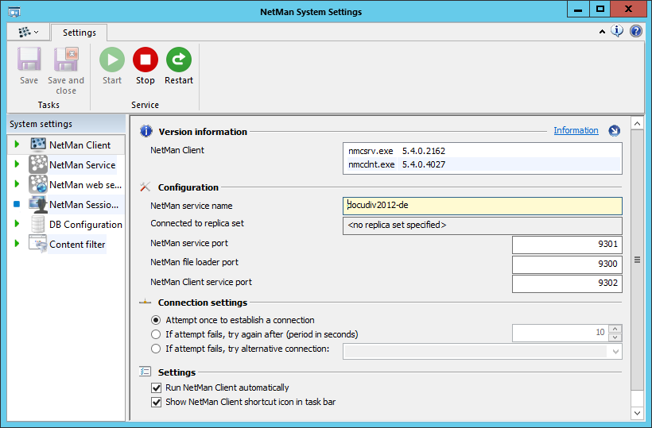
Task: Select Attempt once to establish a connection
Action: [x=156, y=320]
